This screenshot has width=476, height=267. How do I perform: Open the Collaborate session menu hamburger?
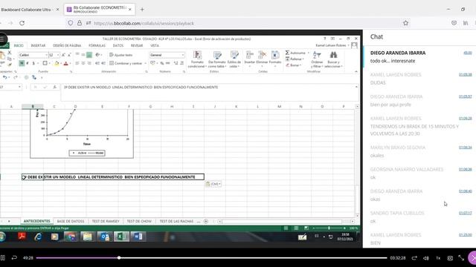[2, 39]
